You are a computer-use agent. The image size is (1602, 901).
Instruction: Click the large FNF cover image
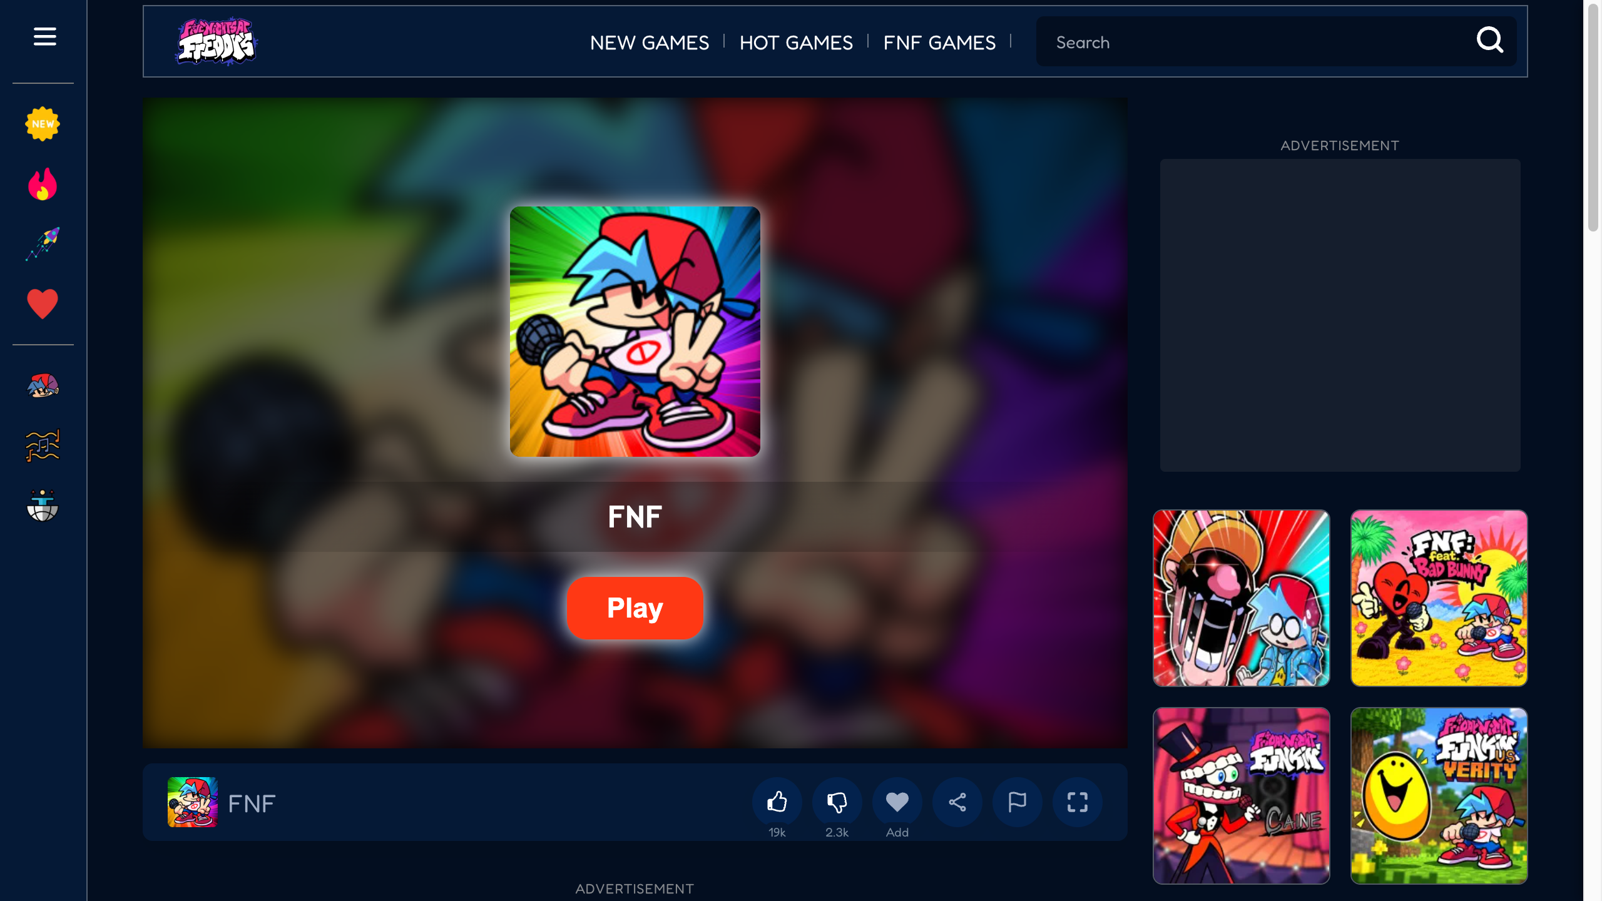(x=635, y=332)
